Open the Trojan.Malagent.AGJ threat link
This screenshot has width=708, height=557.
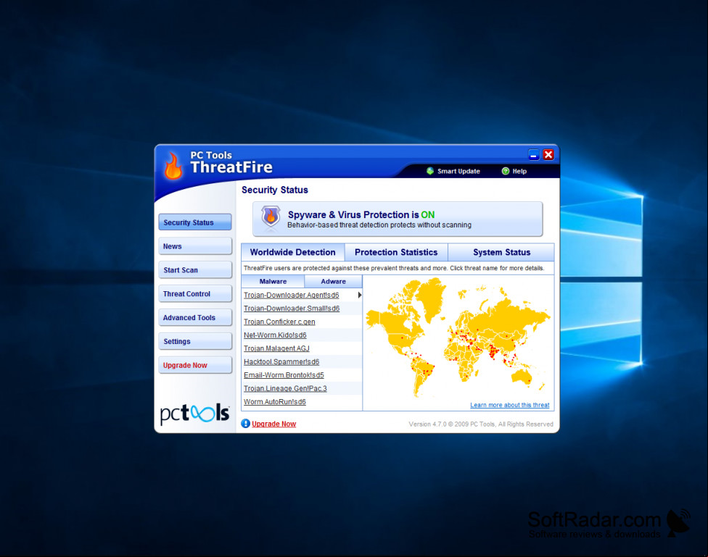pos(276,348)
